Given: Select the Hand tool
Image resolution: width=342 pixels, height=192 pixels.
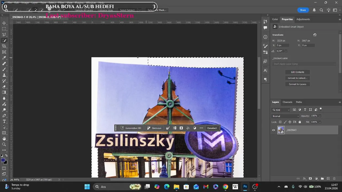Looking at the screenshot, I should pos(4,139).
